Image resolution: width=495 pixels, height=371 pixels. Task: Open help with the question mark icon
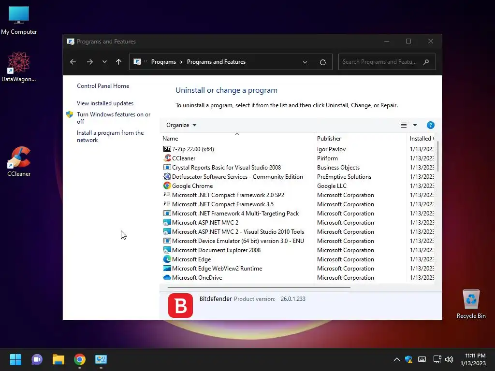tap(430, 125)
